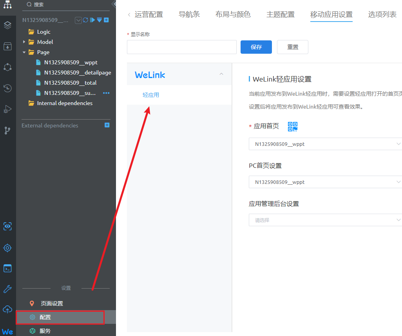This screenshot has width=402, height=336.
Task: Click the WeLink logo at sidebar bottom
Action: pos(7,331)
